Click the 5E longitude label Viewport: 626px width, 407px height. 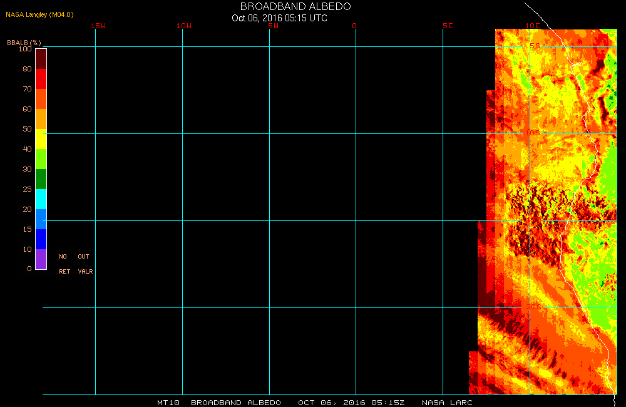pos(447,26)
